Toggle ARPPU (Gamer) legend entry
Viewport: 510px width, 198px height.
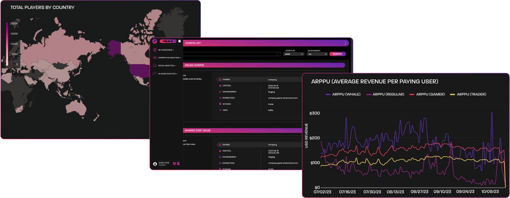(429, 94)
